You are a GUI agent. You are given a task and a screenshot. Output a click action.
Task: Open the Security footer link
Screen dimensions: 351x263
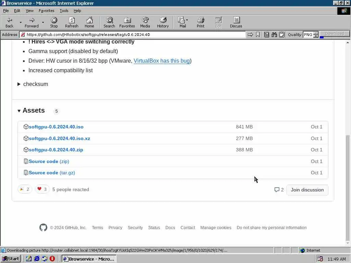[135, 227]
